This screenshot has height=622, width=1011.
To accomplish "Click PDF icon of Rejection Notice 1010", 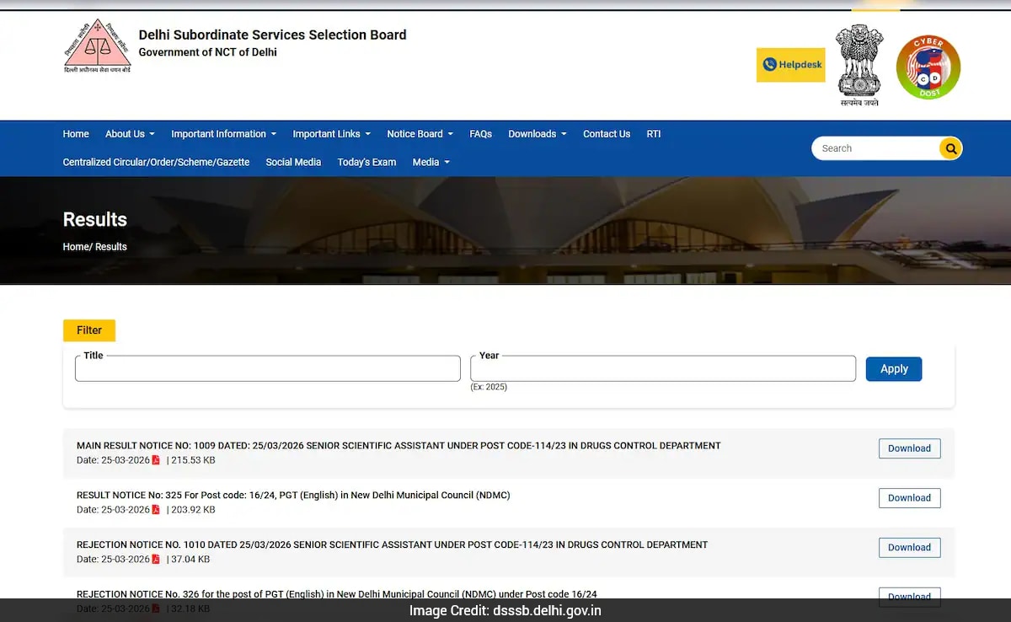I will point(156,560).
